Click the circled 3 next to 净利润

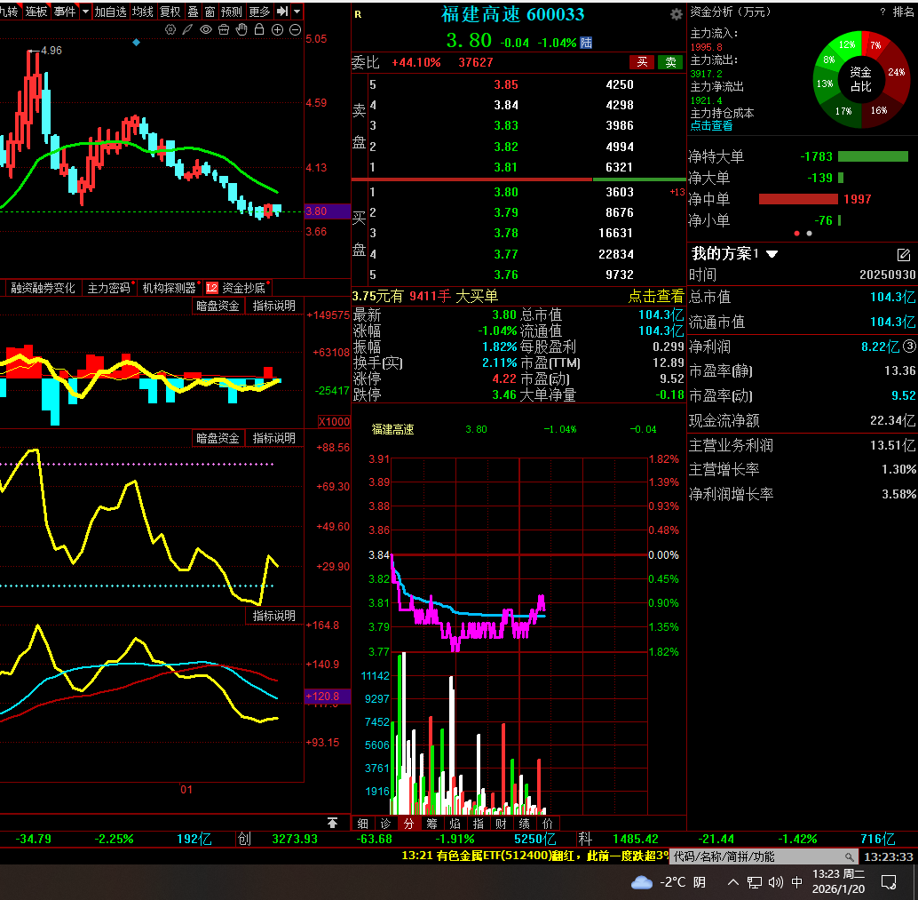point(909,346)
